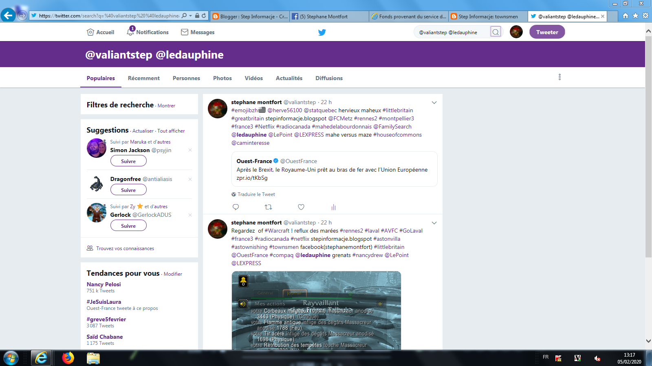Screen dimensions: 652x366
Task: Open the Accueil home link
Action: pyautogui.click(x=100, y=32)
